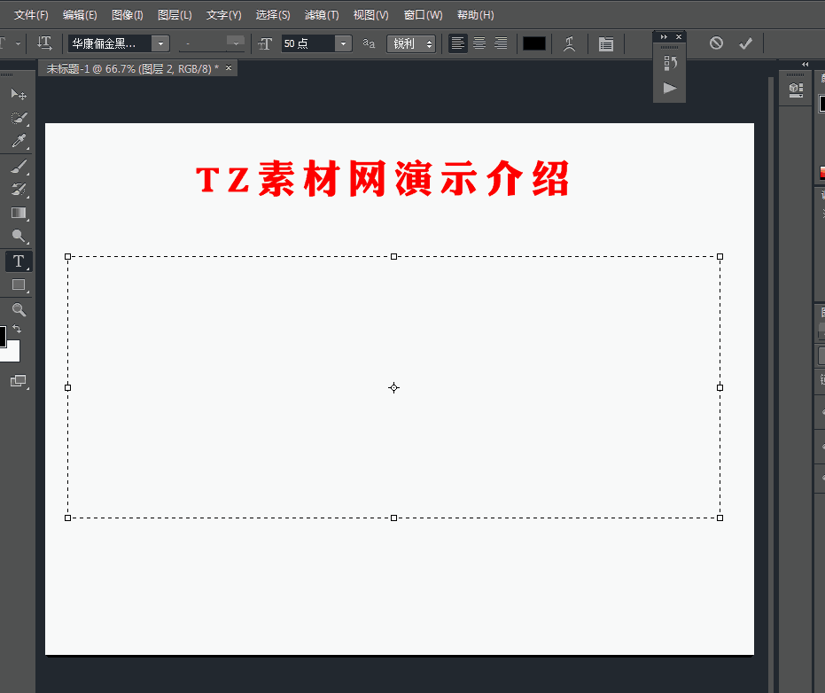Select the Horizontal Type tool
825x693 pixels.
(19, 261)
